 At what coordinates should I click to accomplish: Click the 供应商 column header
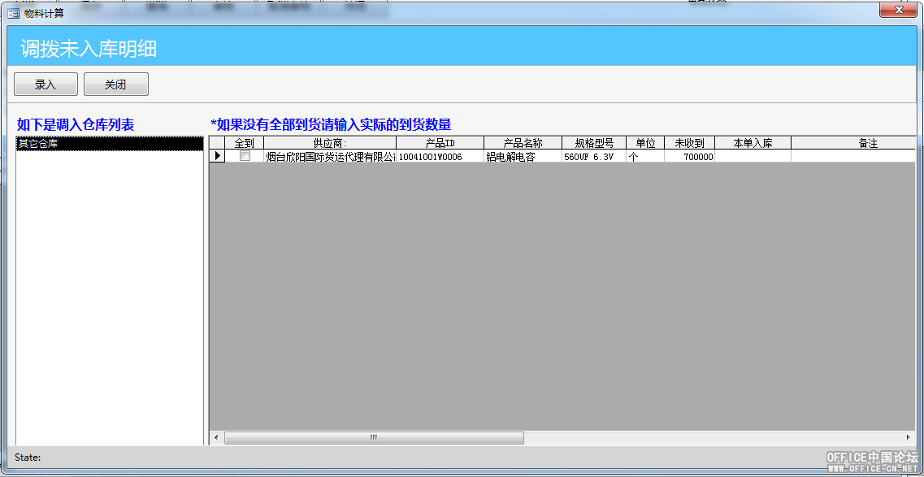point(330,142)
